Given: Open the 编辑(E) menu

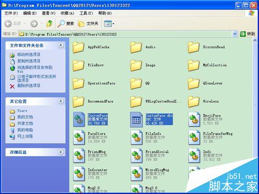Looking at the screenshot, I should point(30,13).
